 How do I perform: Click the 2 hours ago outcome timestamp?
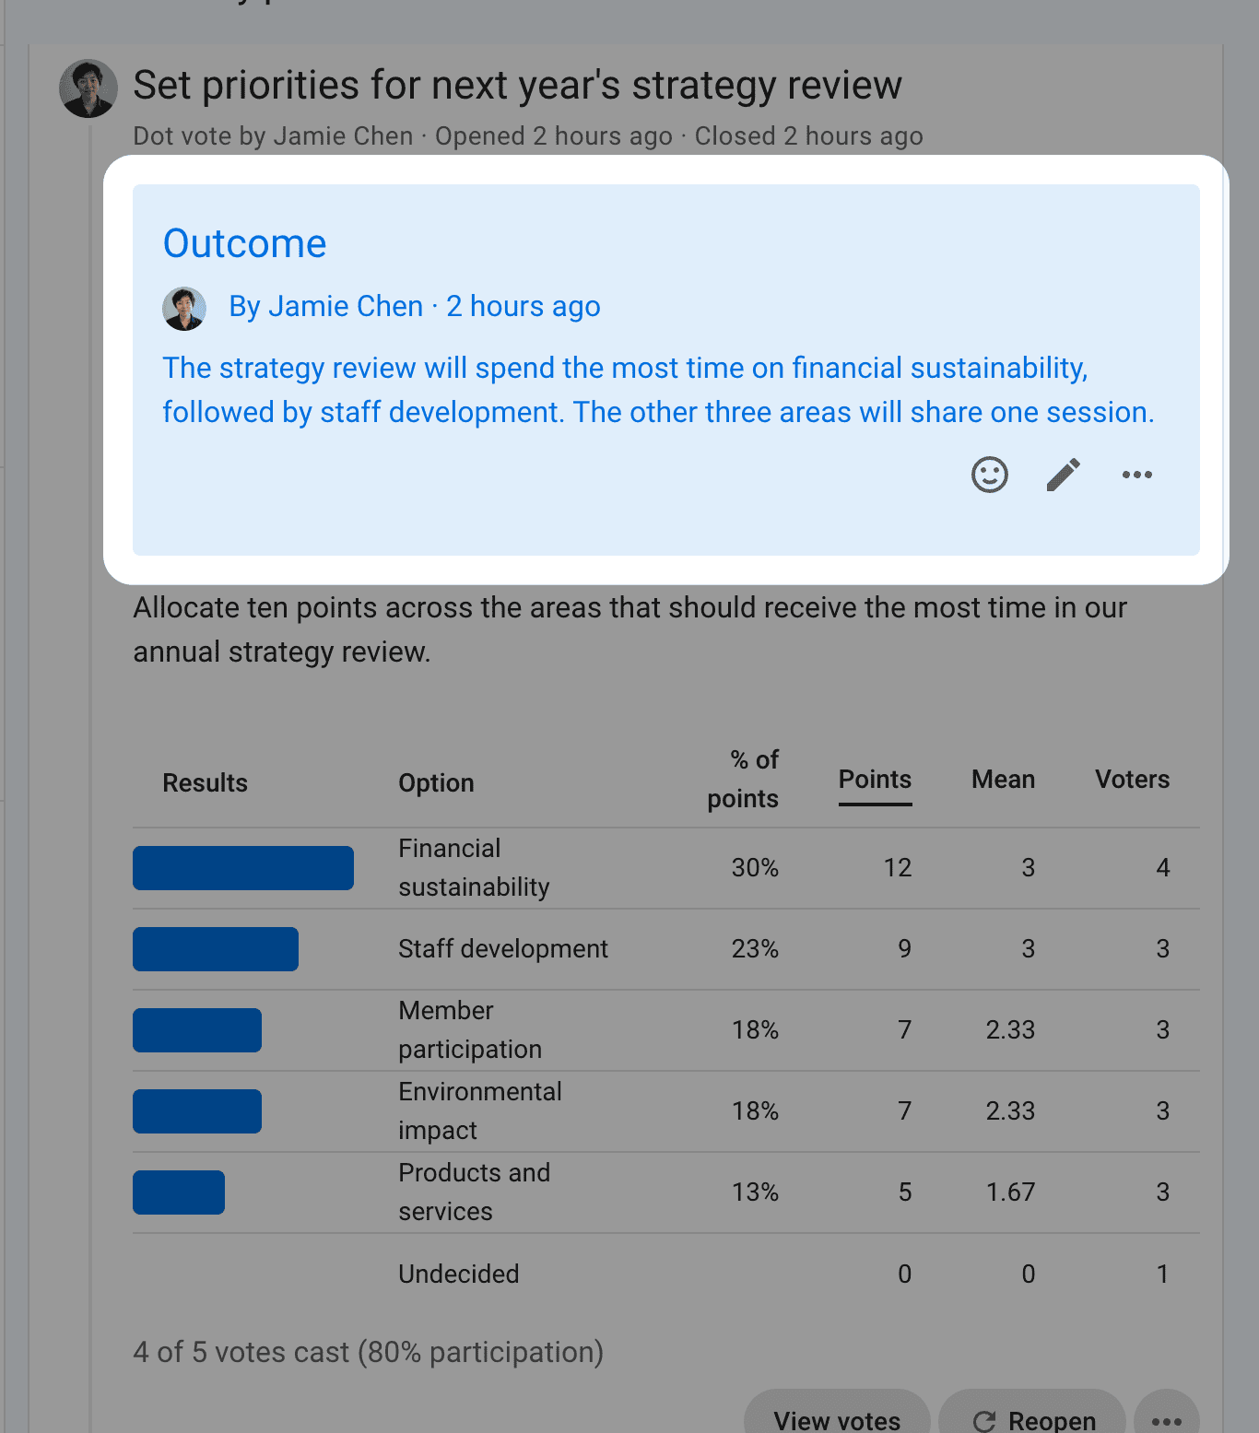click(524, 306)
